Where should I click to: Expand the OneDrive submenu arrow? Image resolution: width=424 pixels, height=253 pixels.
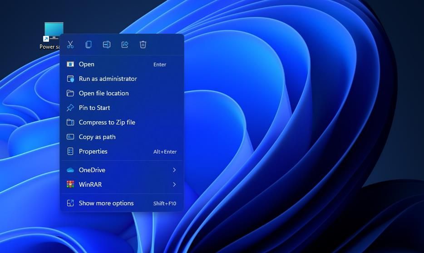point(174,170)
